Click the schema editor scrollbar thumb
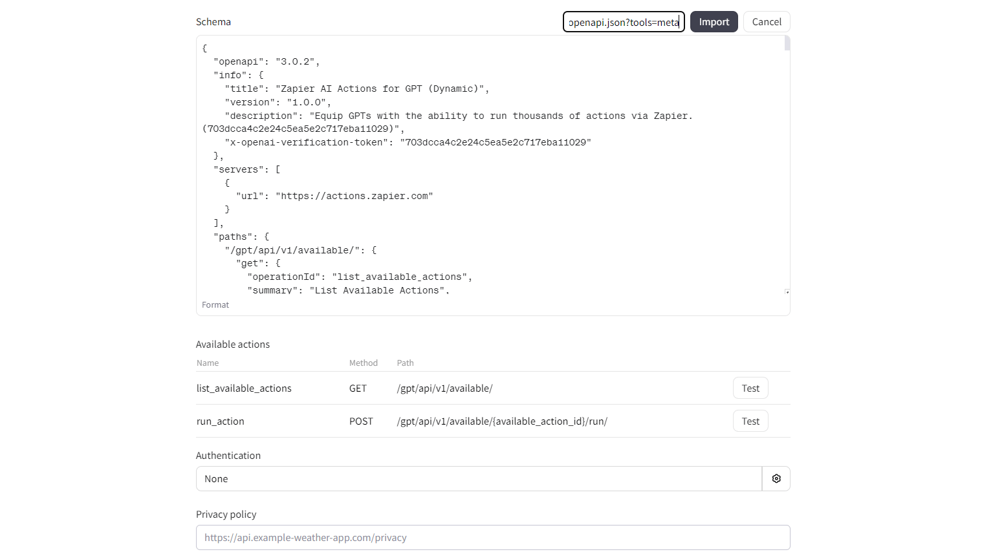 [787, 43]
